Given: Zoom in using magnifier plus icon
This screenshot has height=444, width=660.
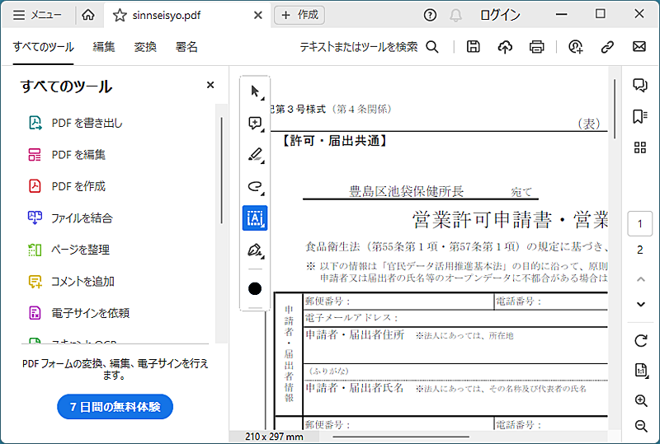Looking at the screenshot, I should pyautogui.click(x=640, y=400).
